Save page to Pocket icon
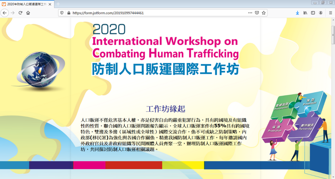The width and height of the screenshot is (335, 179). [257, 13]
